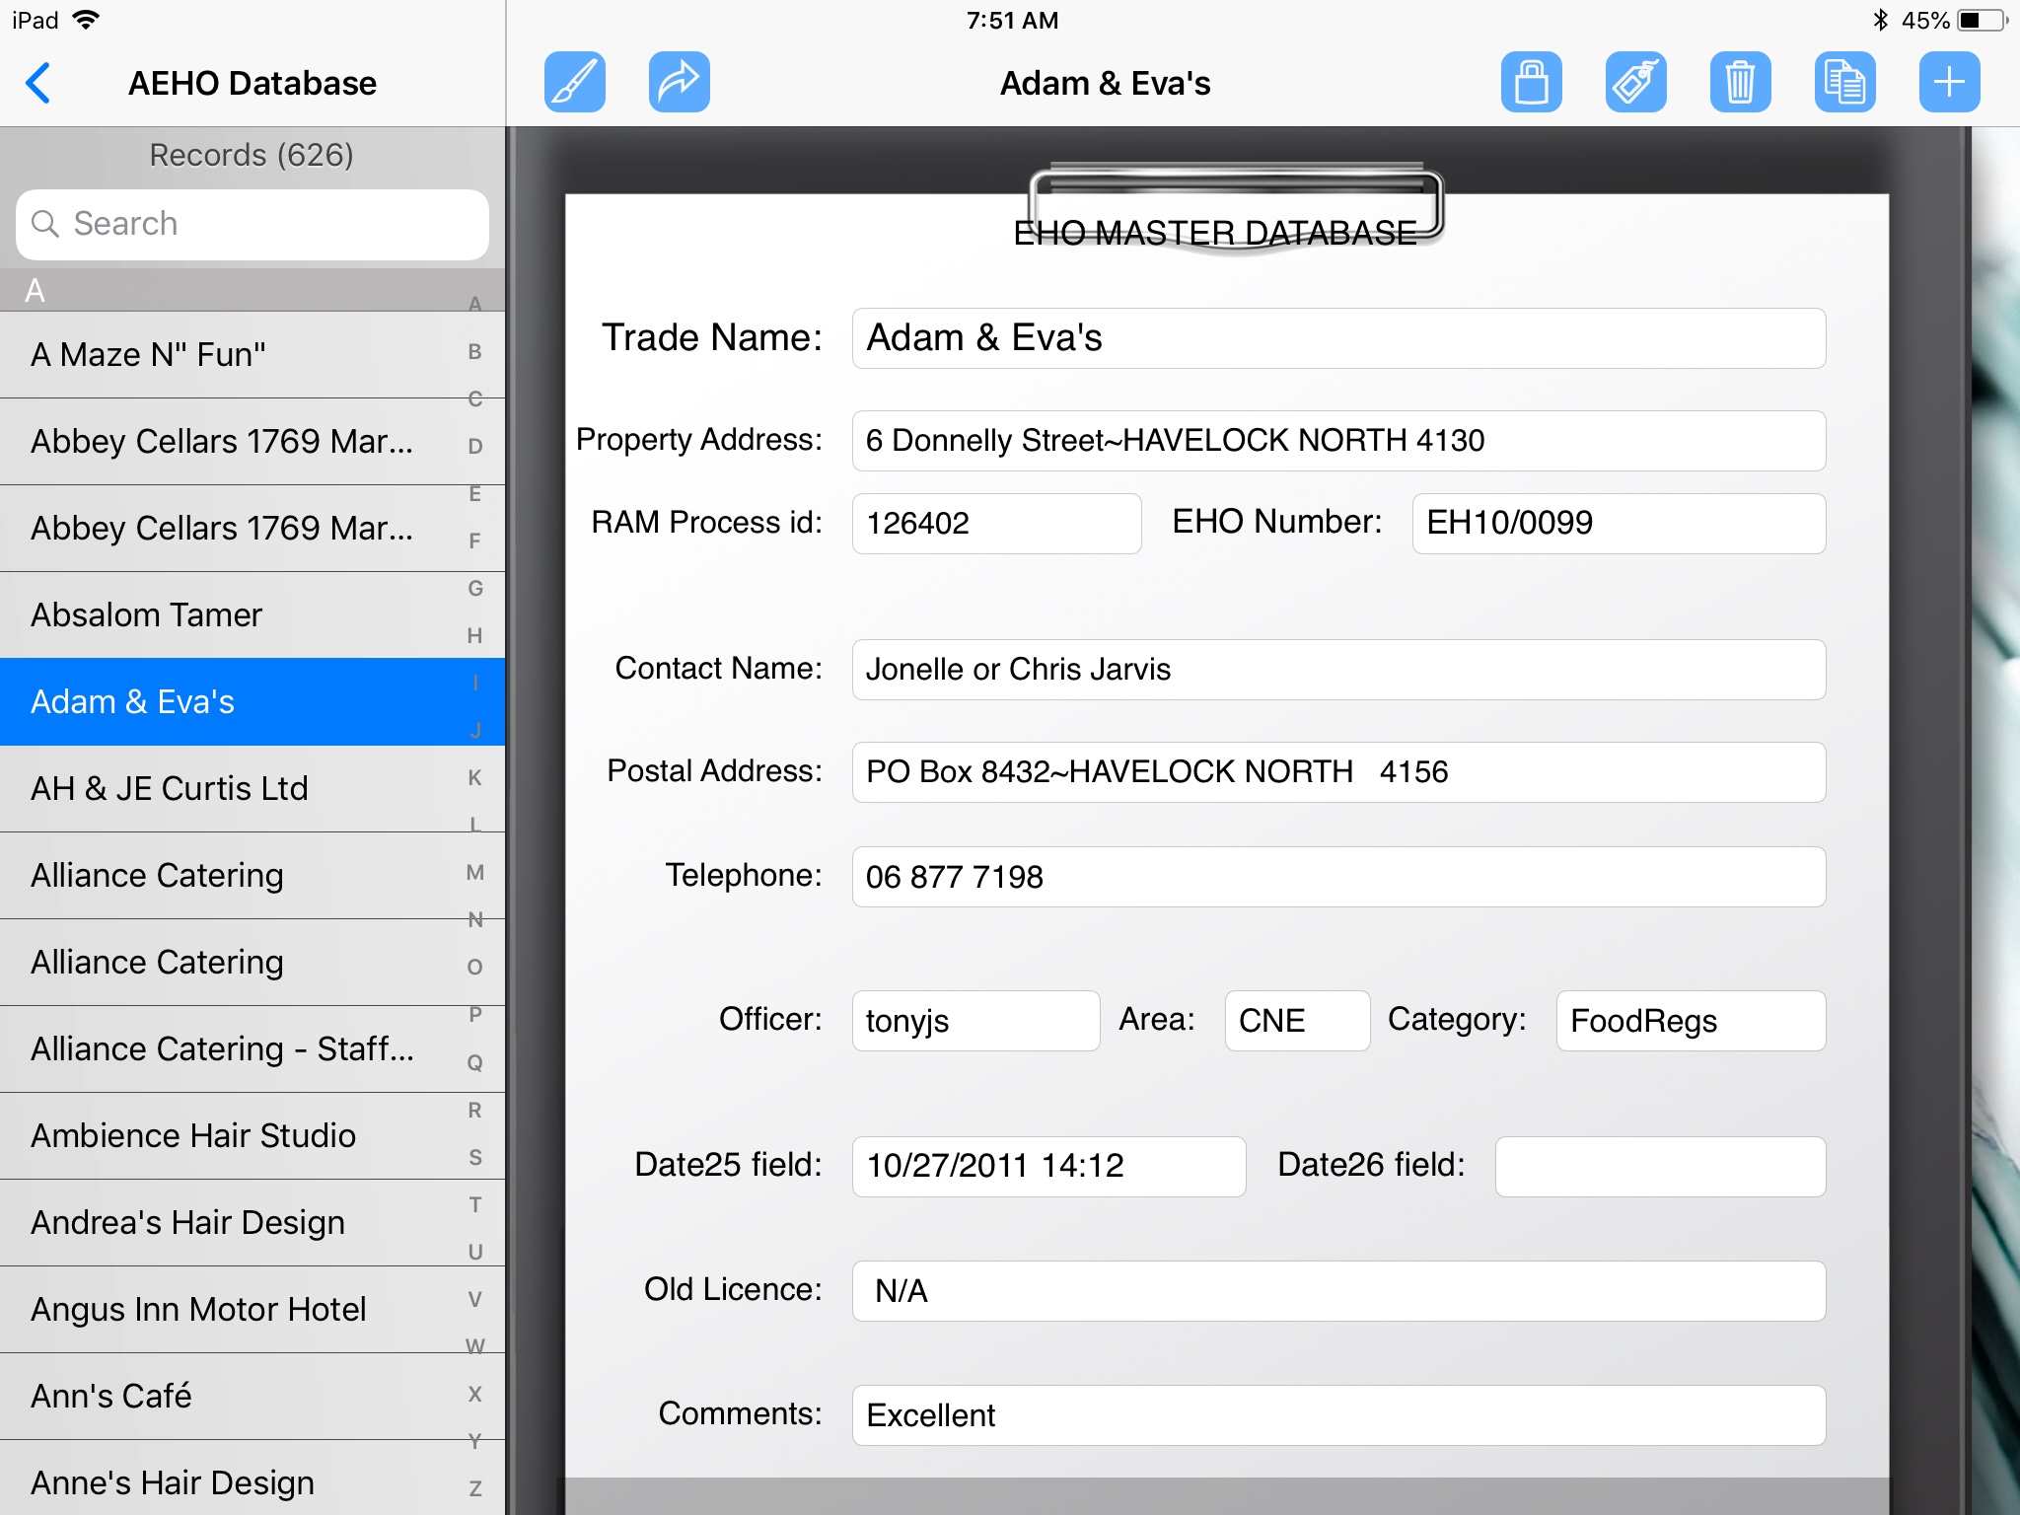This screenshot has height=1515, width=2020.
Task: Select Absalom Tamer record
Action: (227, 614)
